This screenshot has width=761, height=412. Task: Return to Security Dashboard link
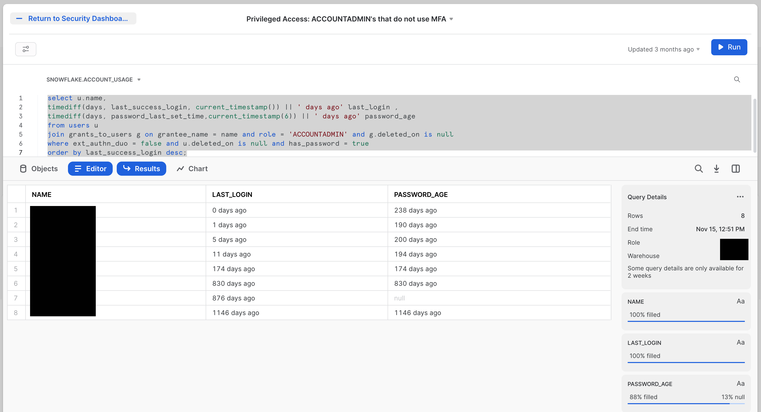tap(73, 19)
